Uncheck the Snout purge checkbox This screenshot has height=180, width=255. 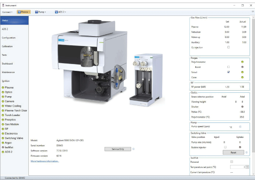pyautogui.click(x=228, y=72)
